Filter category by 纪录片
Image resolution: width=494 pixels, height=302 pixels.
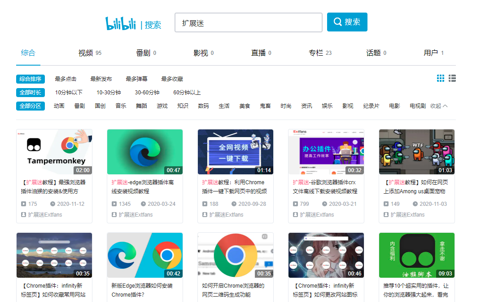point(371,106)
